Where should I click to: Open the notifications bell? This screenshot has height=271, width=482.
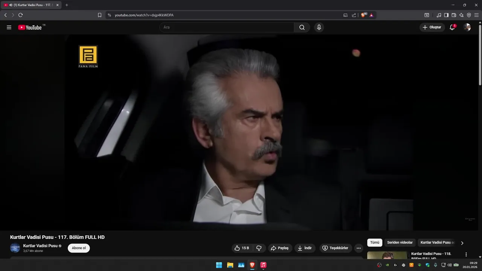point(452,27)
